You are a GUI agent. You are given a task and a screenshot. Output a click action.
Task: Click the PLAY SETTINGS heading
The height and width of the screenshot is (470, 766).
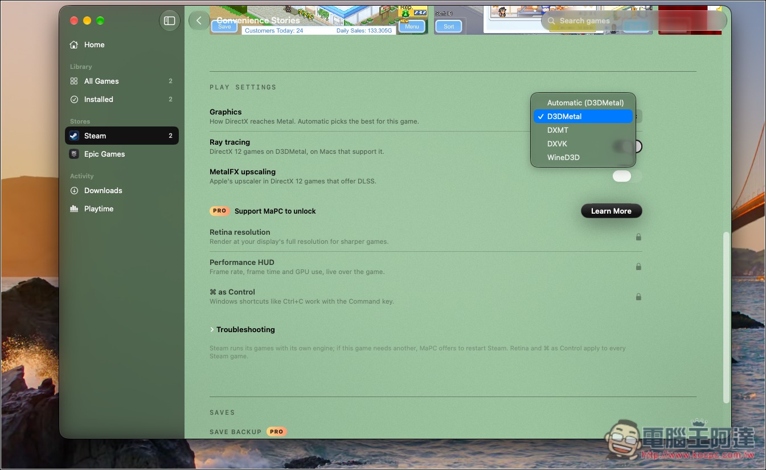[243, 87]
